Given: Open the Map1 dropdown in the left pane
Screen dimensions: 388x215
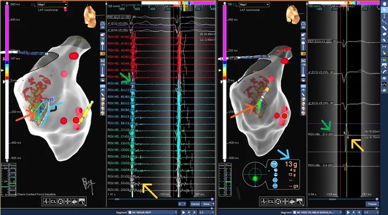Looking at the screenshot, I should pyautogui.click(x=52, y=5).
